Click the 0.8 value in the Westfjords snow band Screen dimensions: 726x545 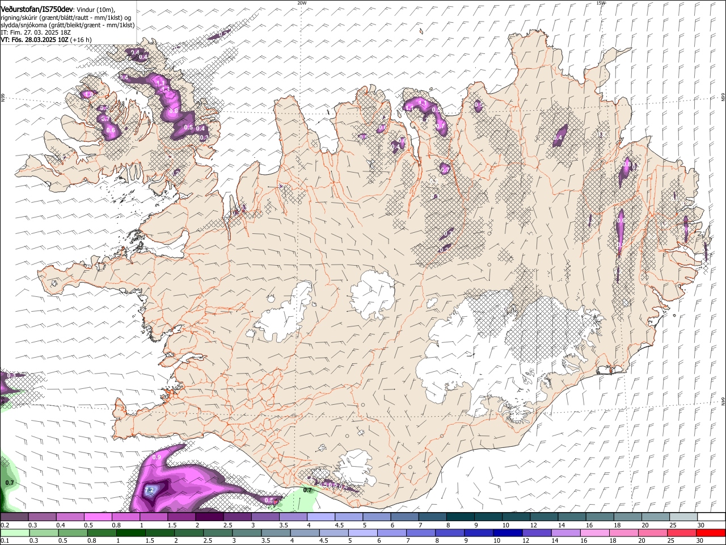click(174, 111)
